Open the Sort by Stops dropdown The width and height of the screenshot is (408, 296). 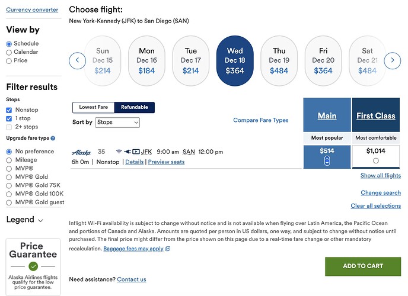(117, 123)
